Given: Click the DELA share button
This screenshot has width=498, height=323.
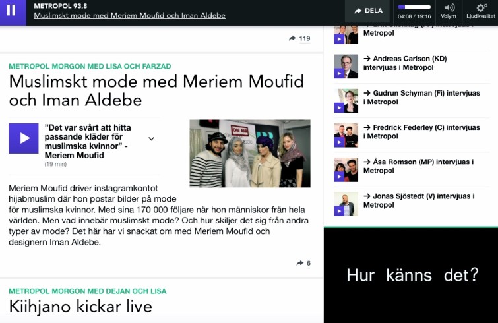Looking at the screenshot, I should coord(369,11).
